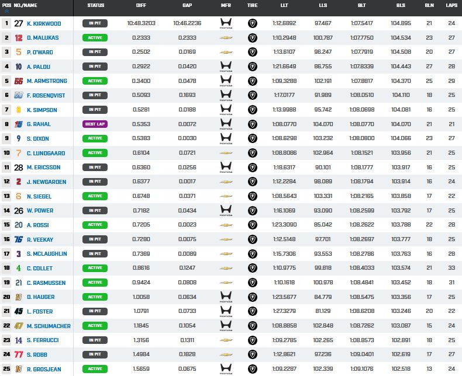Click last lap time 1:21.6649
Image resolution: width=462 pixels, height=376 pixels.
(x=284, y=67)
